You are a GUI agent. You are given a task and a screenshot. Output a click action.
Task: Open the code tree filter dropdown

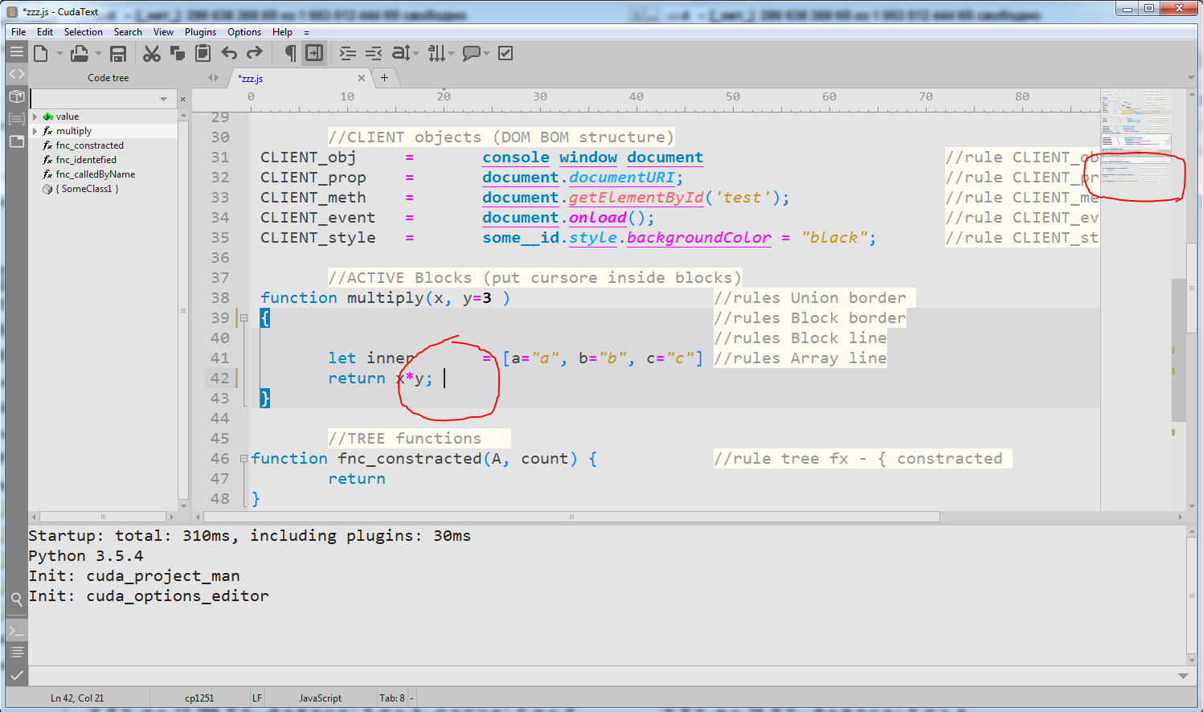pyautogui.click(x=164, y=99)
